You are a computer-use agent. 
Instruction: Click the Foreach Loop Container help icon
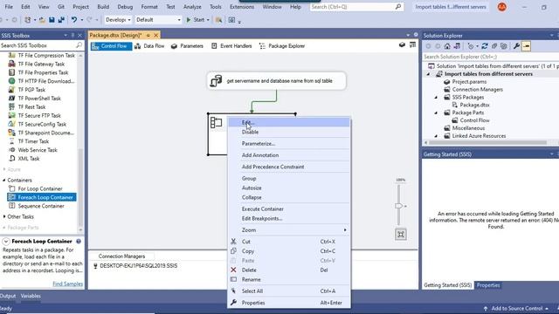click(x=79, y=242)
